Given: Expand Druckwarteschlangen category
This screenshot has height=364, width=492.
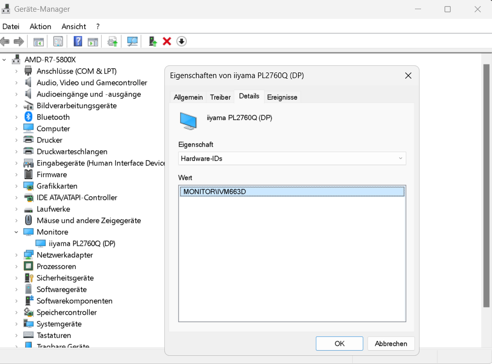Looking at the screenshot, I should [16, 152].
